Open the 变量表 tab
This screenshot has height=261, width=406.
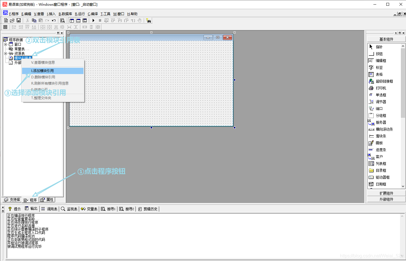click(x=89, y=209)
